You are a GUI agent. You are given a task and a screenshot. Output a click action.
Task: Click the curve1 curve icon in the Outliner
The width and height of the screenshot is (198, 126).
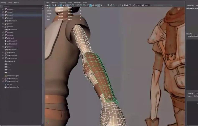point(6,84)
